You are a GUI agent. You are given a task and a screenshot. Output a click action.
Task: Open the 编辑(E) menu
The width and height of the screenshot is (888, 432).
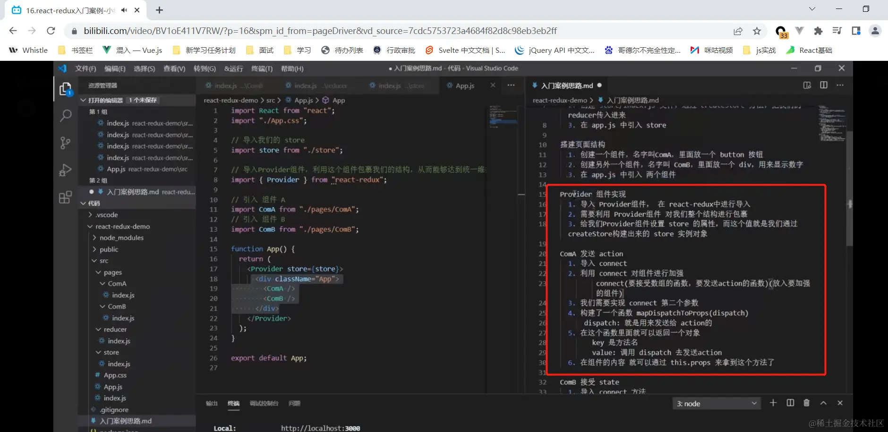115,68
